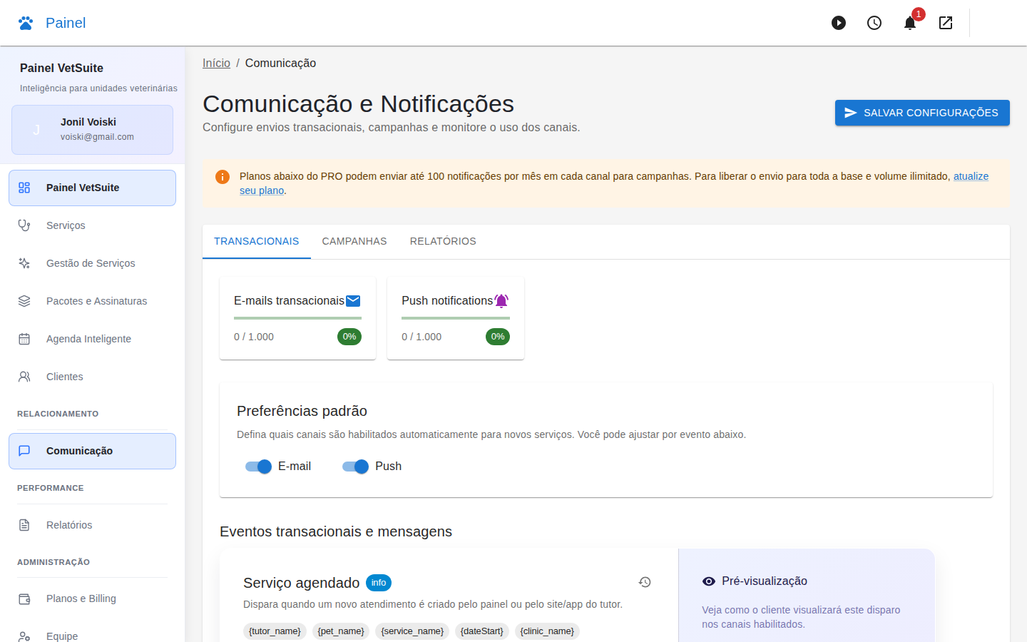Click the Pacotes e Assinaturas layers icon
The height and width of the screenshot is (642, 1027).
pyautogui.click(x=24, y=301)
